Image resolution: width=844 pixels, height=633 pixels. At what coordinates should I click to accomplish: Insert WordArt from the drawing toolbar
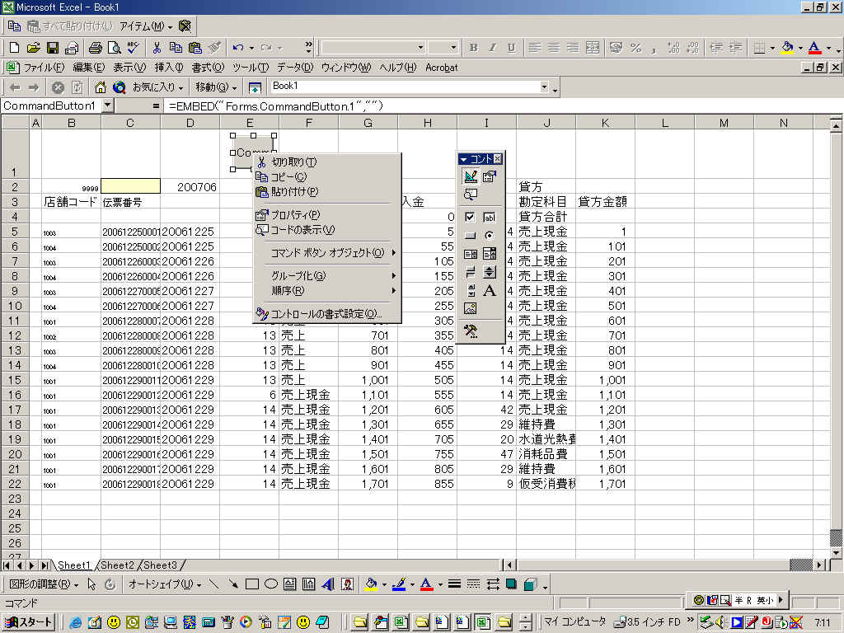click(x=327, y=584)
